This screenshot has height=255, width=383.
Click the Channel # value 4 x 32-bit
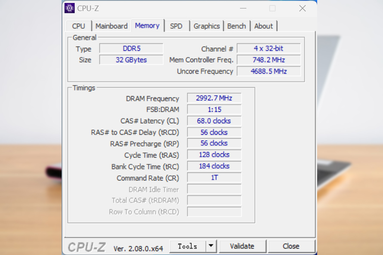269,48
